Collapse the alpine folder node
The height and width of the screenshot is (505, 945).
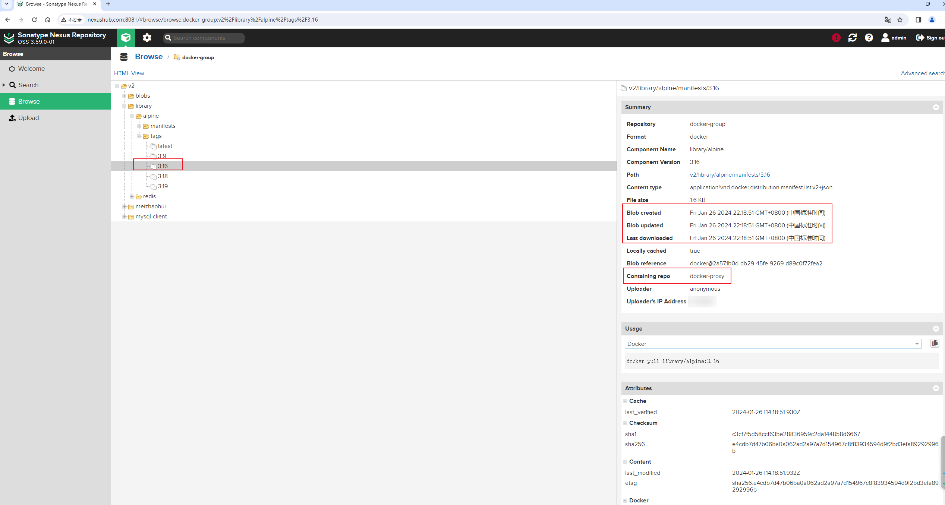click(132, 116)
